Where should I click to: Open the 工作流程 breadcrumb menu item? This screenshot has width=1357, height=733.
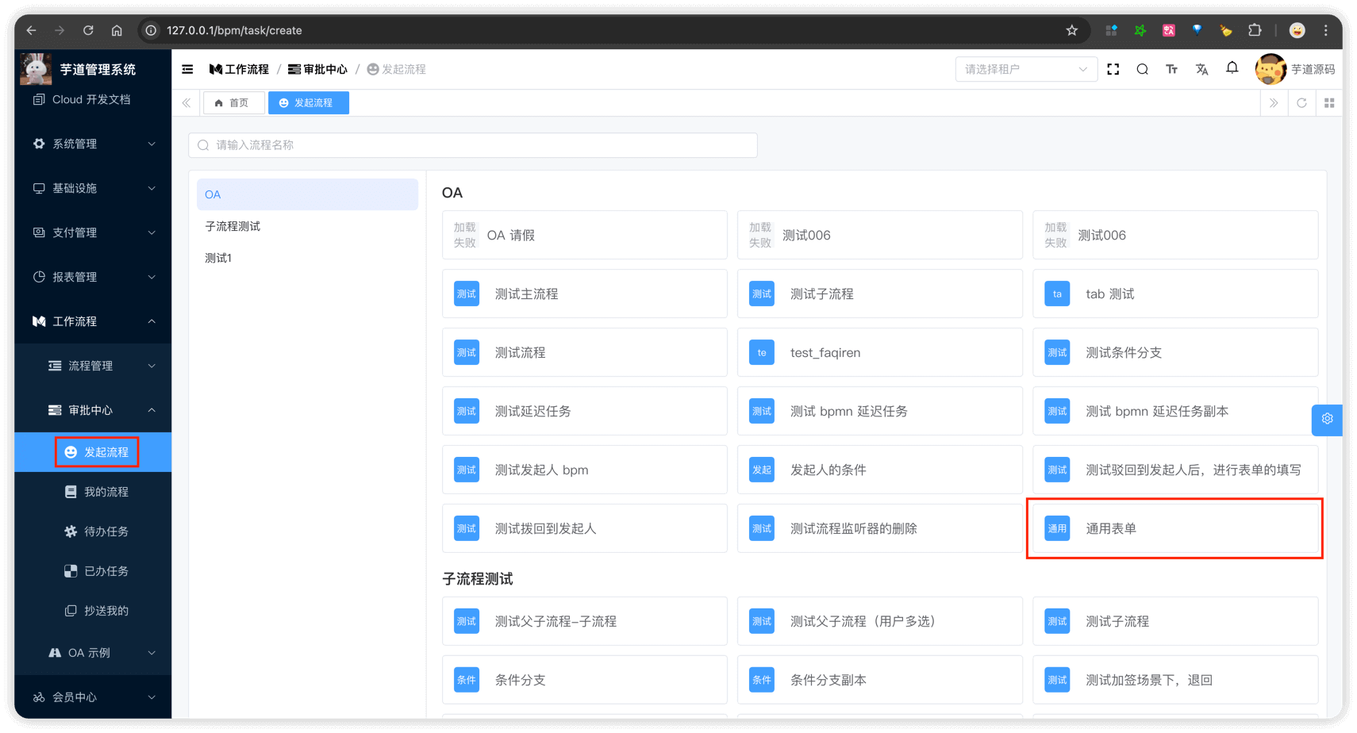pos(239,69)
